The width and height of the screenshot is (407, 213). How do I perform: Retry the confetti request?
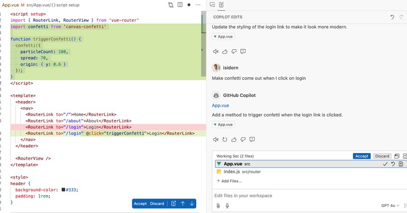click(225, 139)
